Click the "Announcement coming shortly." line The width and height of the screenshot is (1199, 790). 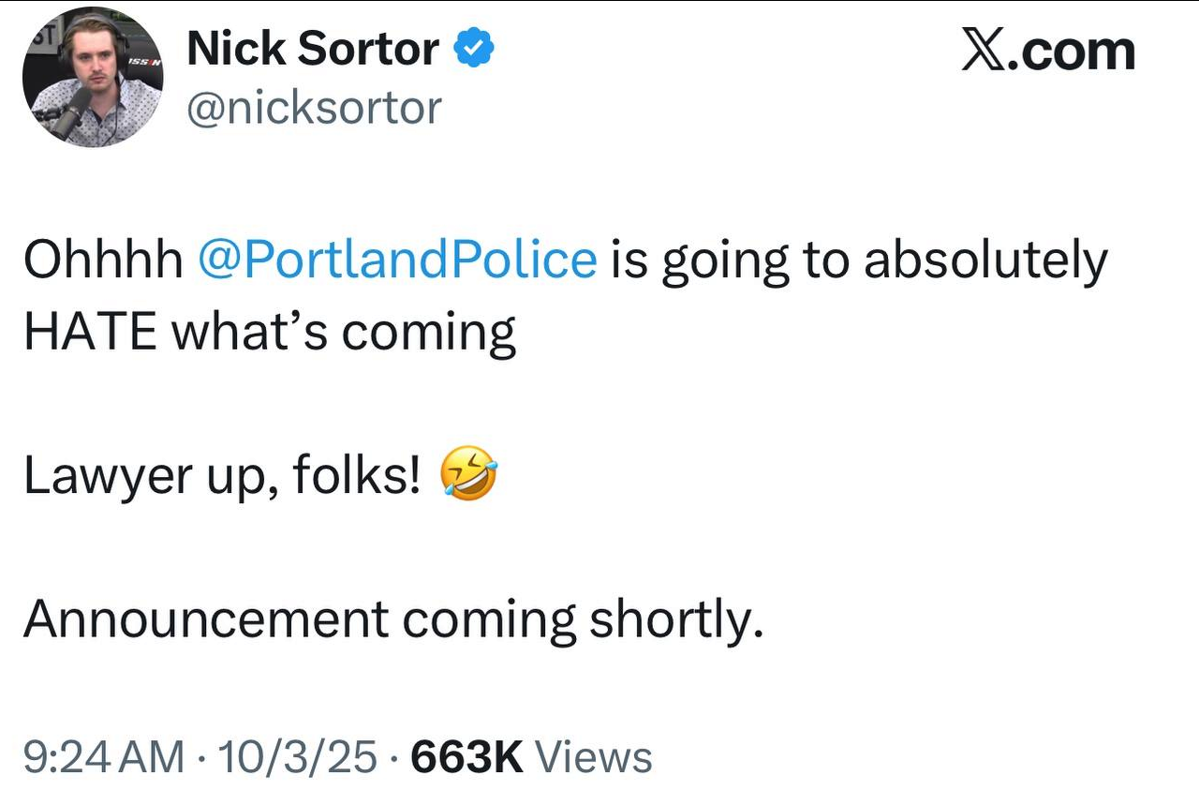pyautogui.click(x=393, y=619)
